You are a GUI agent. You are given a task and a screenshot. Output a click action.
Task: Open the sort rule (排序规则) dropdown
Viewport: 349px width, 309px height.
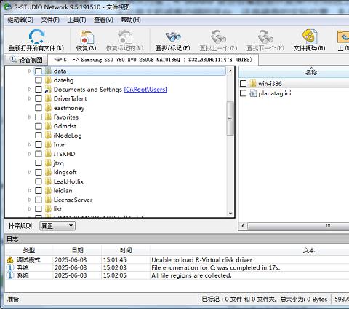coord(57,226)
